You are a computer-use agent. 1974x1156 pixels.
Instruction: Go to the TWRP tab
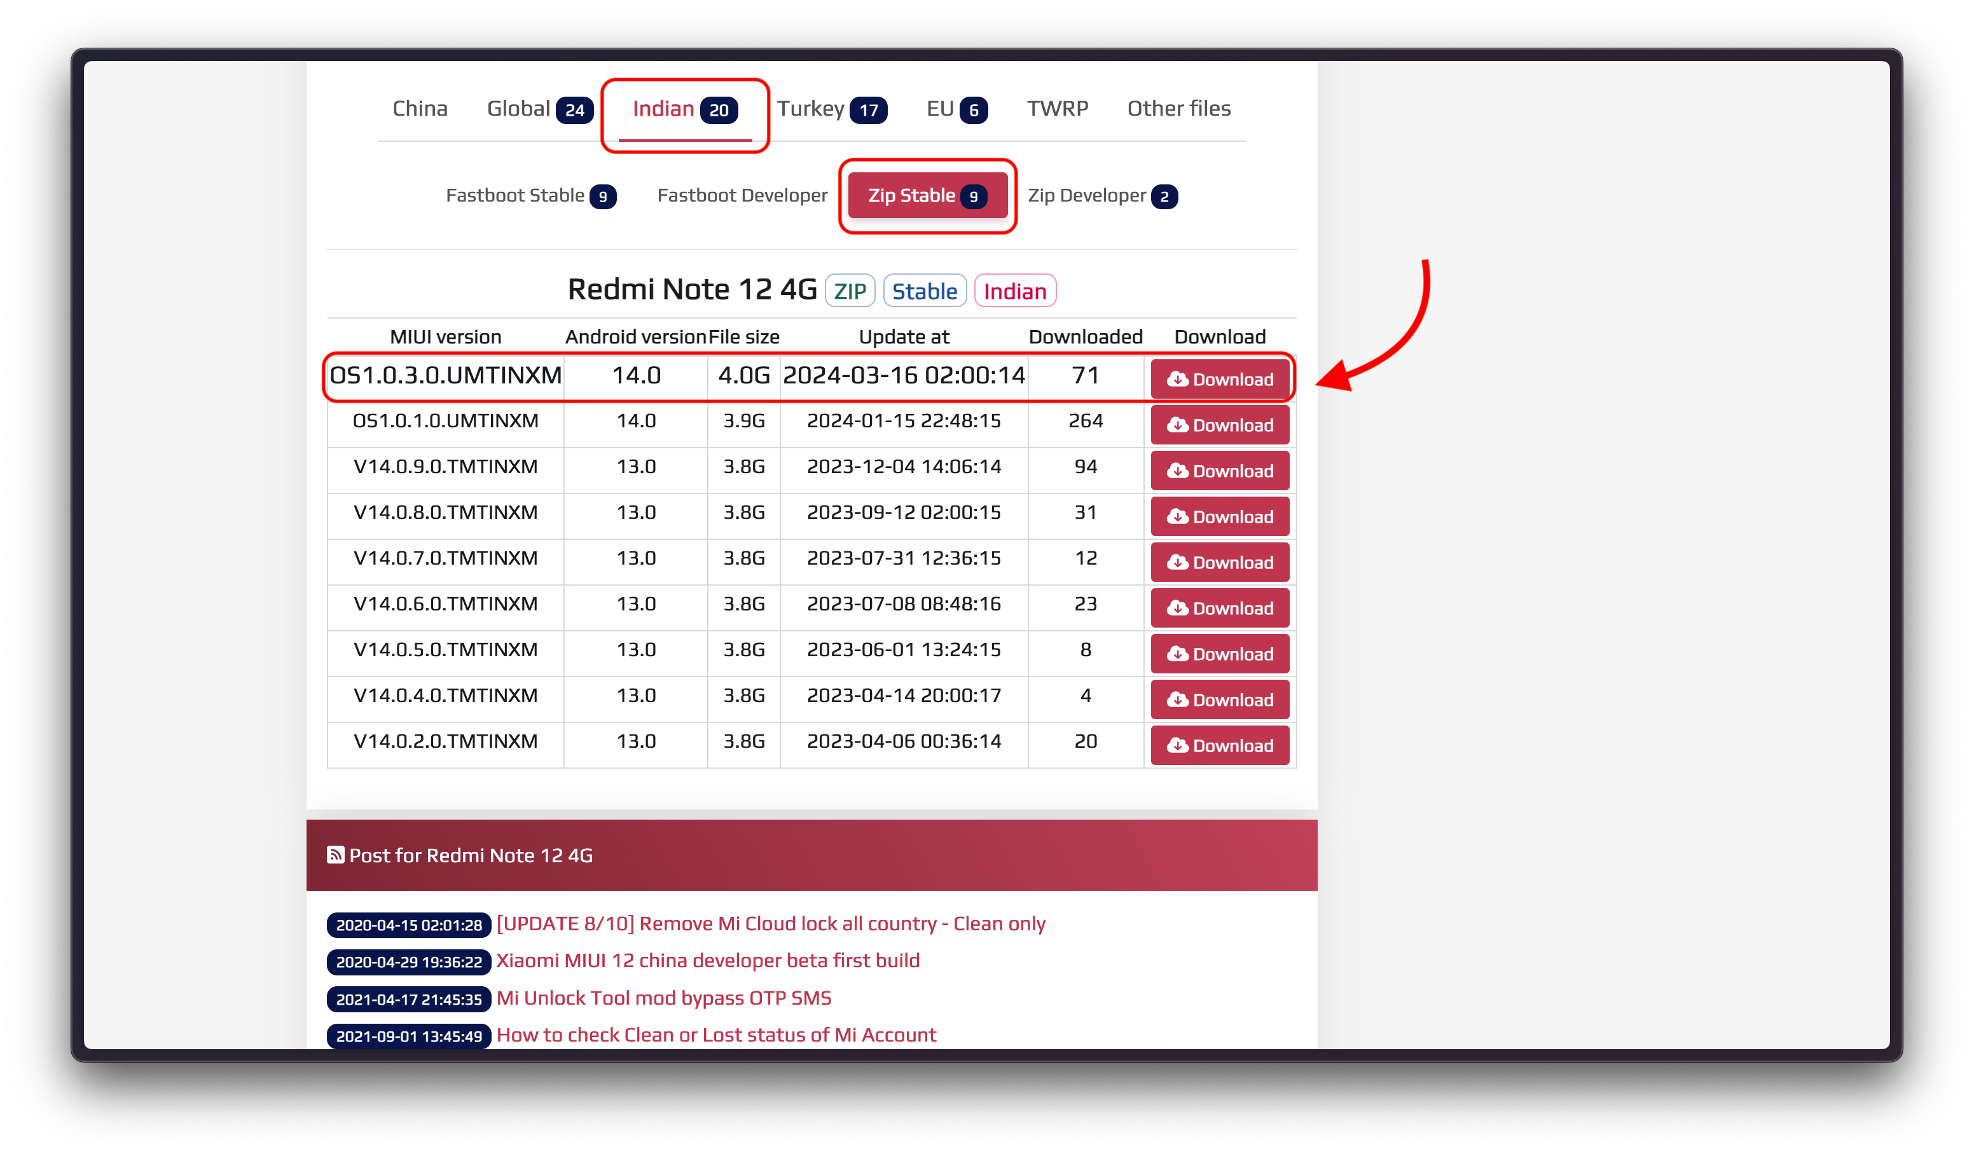[x=1058, y=109]
